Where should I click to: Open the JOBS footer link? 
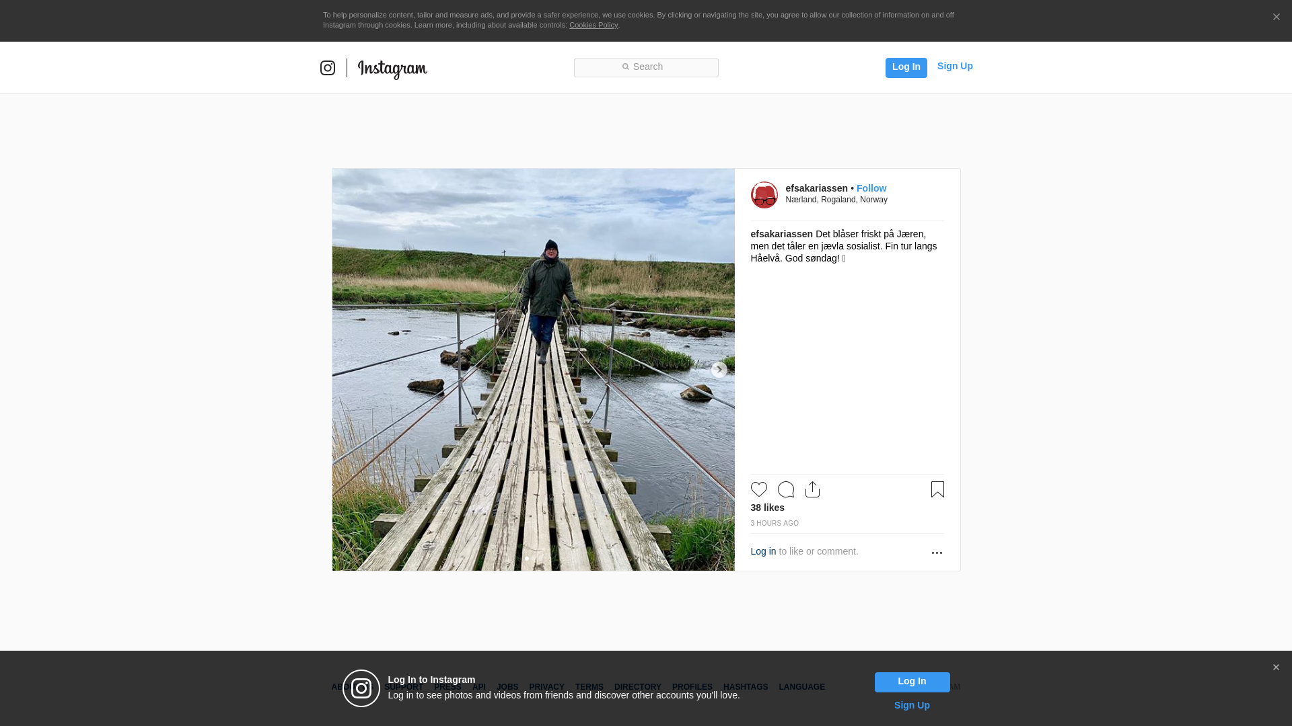[507, 687]
